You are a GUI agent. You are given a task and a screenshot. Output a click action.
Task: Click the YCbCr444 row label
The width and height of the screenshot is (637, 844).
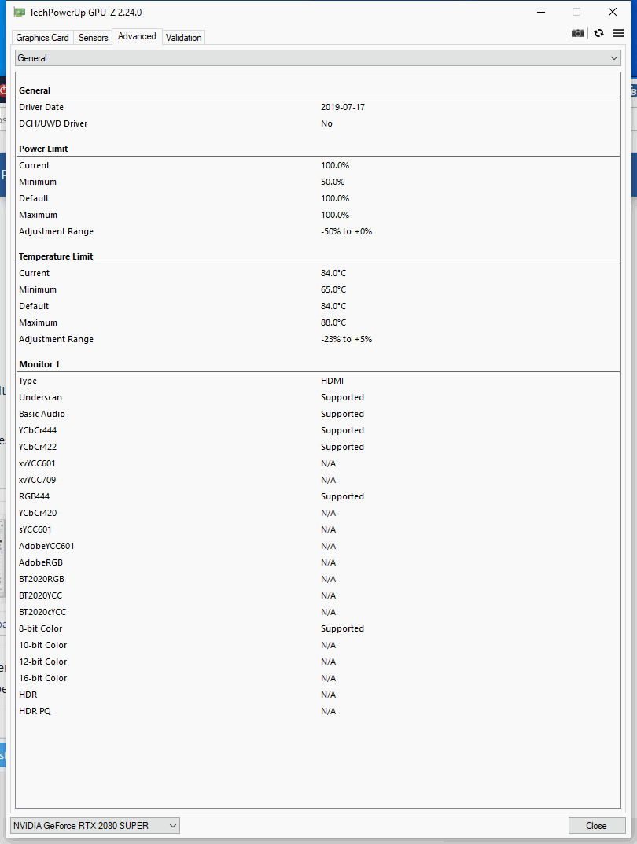pos(38,430)
